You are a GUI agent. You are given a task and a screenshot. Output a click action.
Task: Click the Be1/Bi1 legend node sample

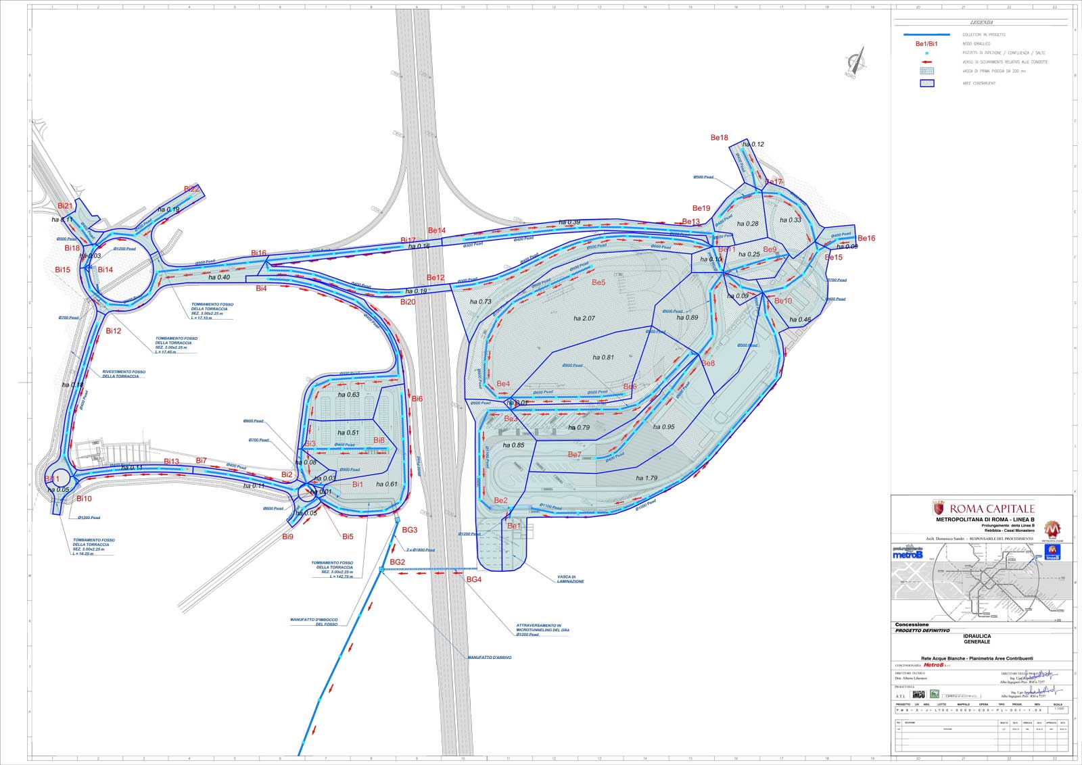click(x=926, y=44)
